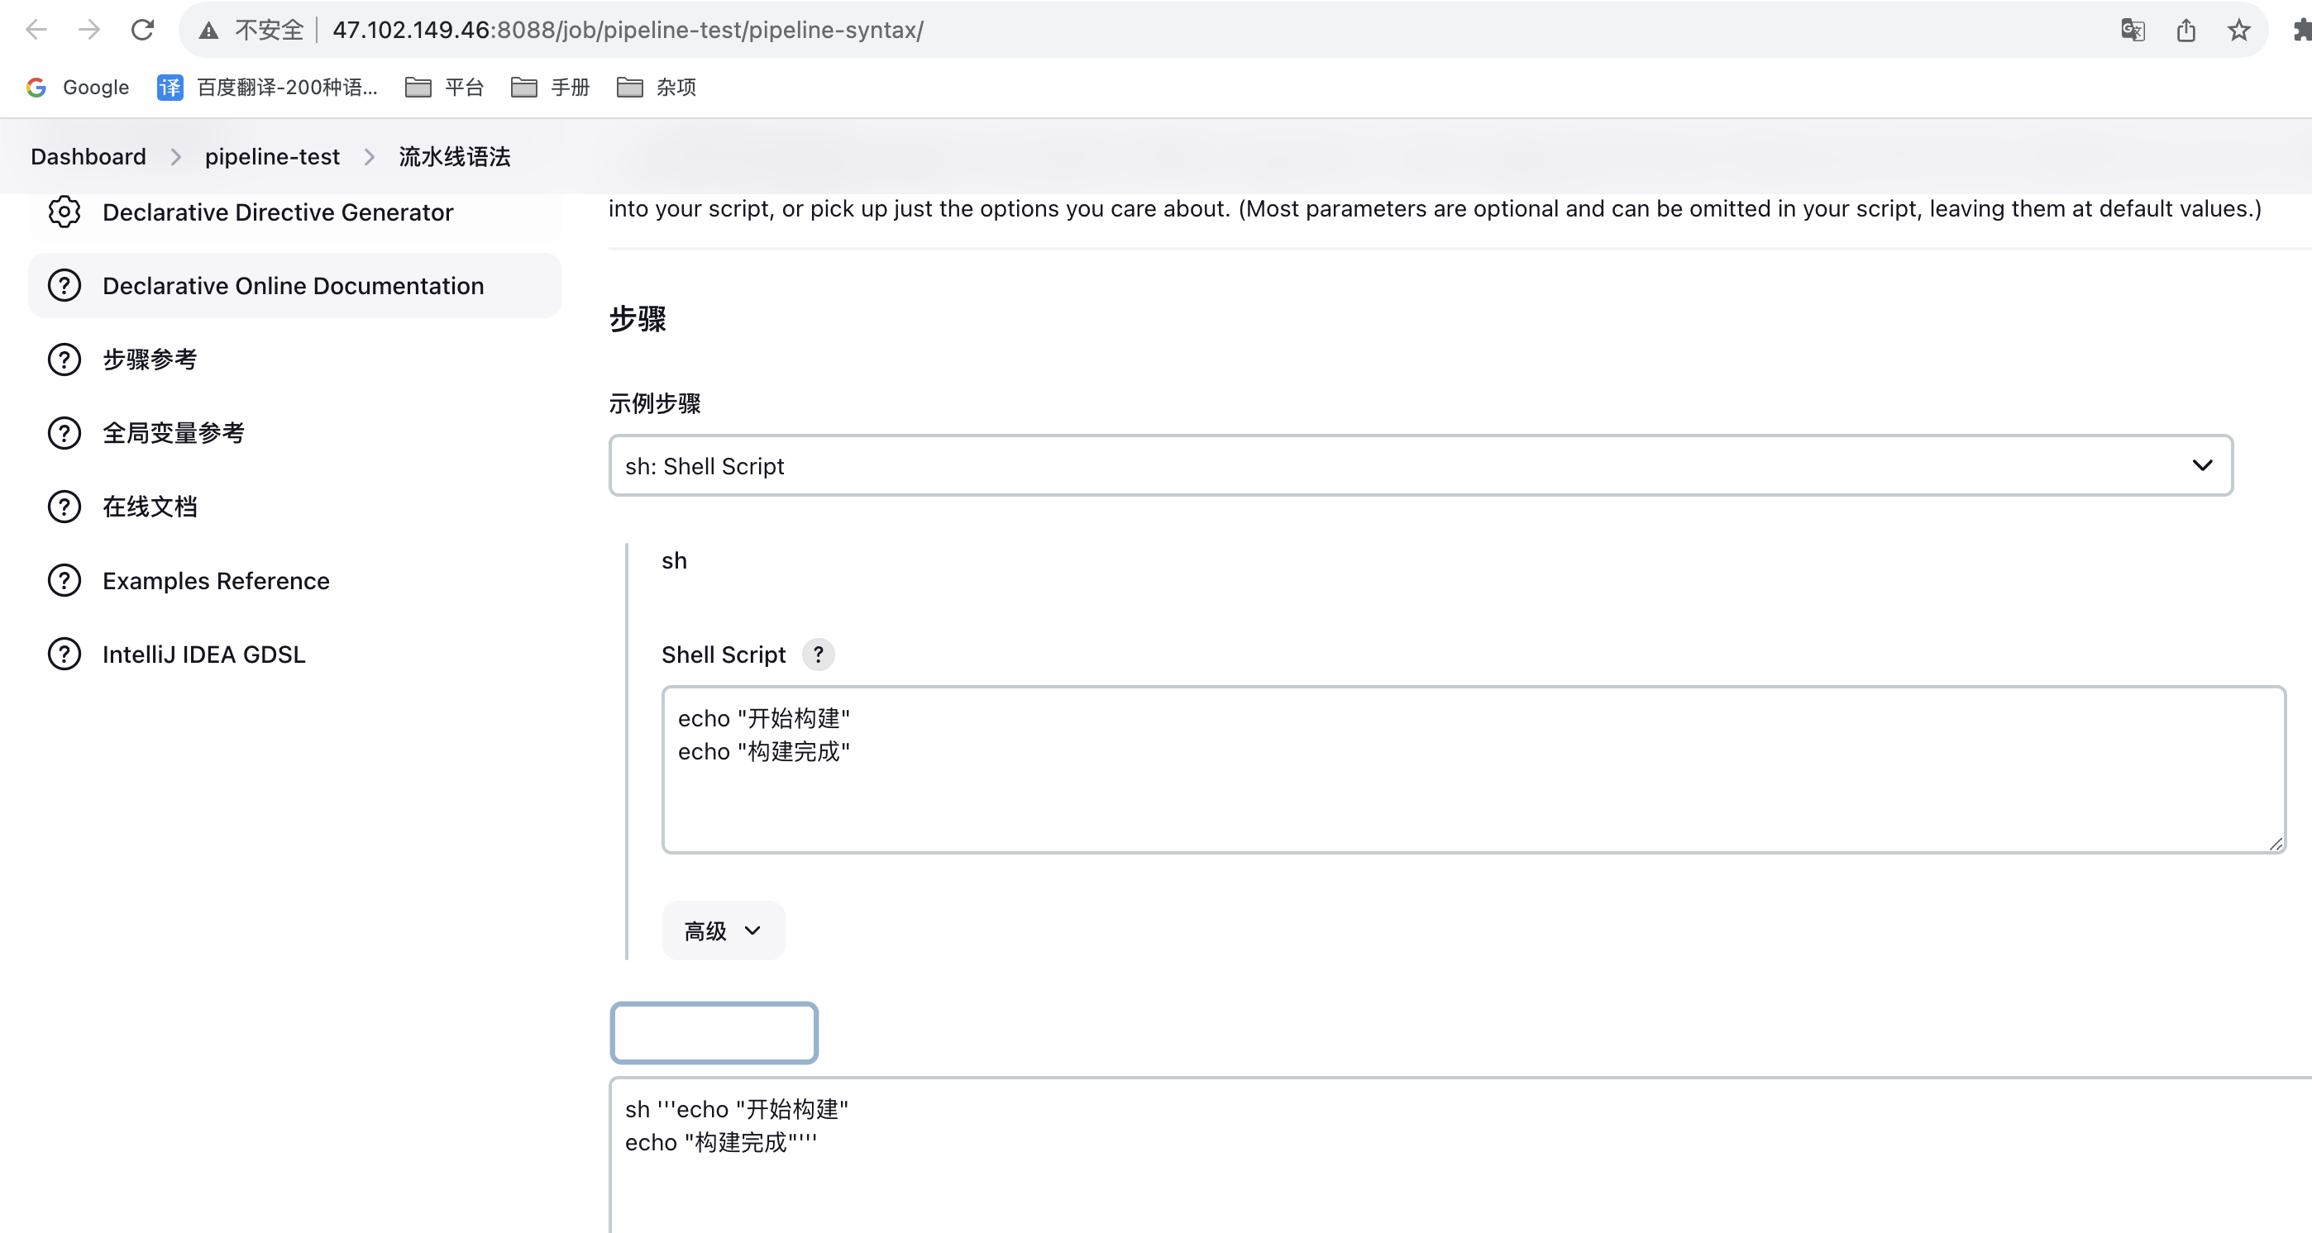Bookmark page with the star icon
2312x1233 pixels.
(2238, 30)
